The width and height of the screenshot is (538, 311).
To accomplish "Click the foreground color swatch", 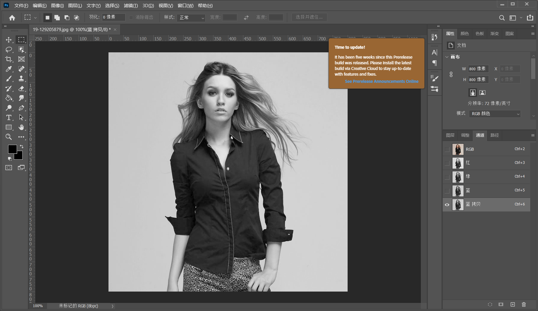I will (12, 149).
